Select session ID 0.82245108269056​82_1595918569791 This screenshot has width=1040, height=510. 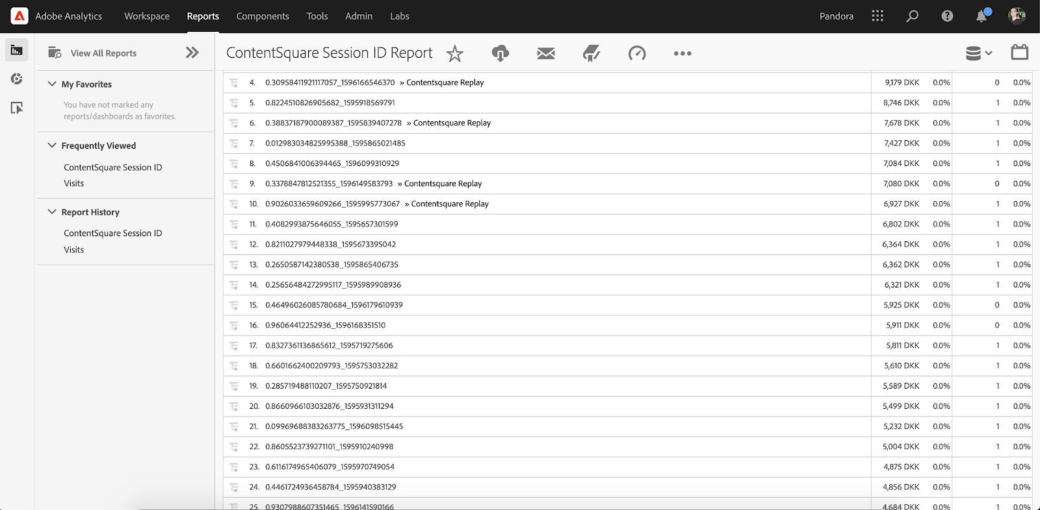(330, 103)
